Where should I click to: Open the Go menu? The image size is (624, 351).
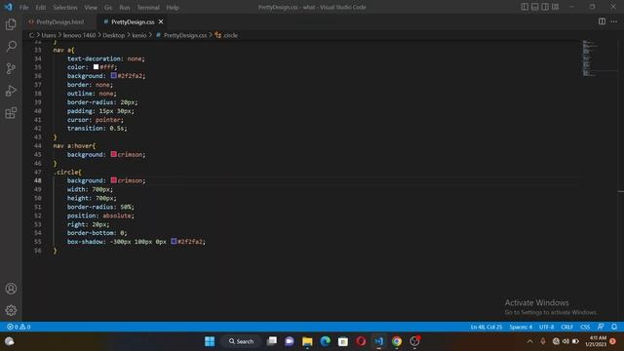pyautogui.click(x=108, y=7)
